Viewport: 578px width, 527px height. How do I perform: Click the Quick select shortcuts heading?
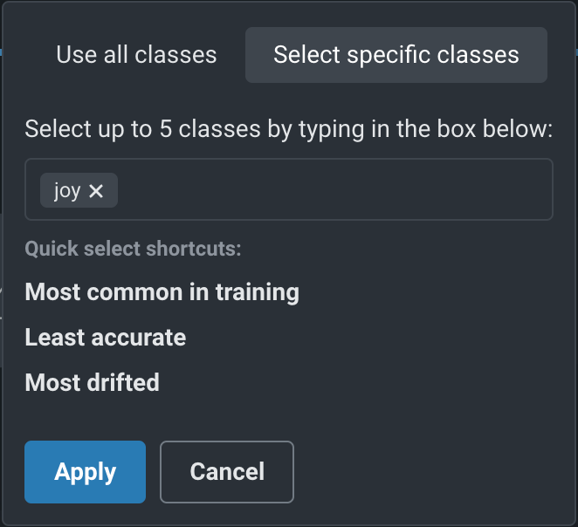pos(133,249)
